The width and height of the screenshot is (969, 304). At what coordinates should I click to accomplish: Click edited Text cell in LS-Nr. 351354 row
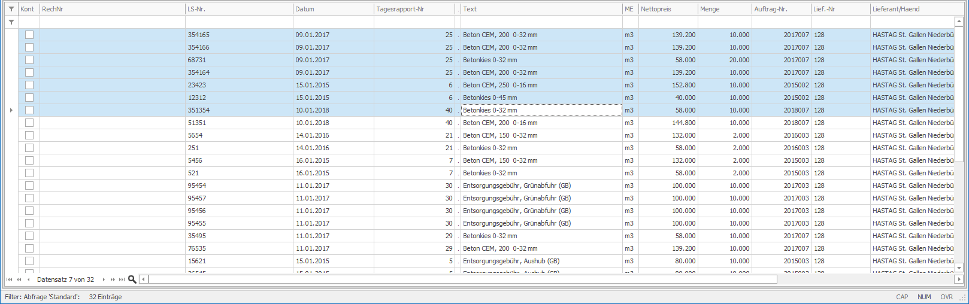541,110
